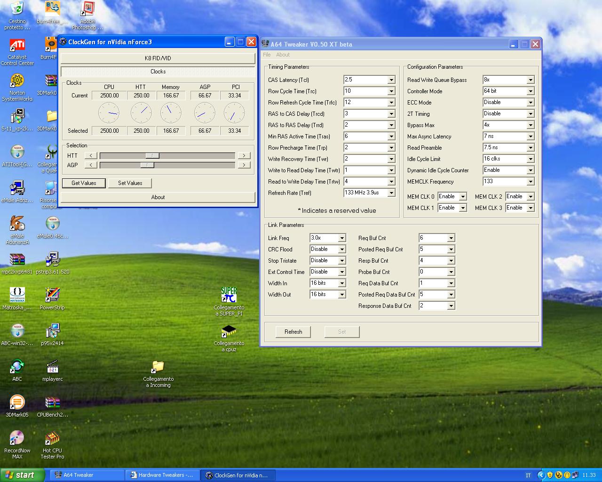Open the Incoming folder shortcut
This screenshot has width=602, height=482.
click(x=158, y=367)
